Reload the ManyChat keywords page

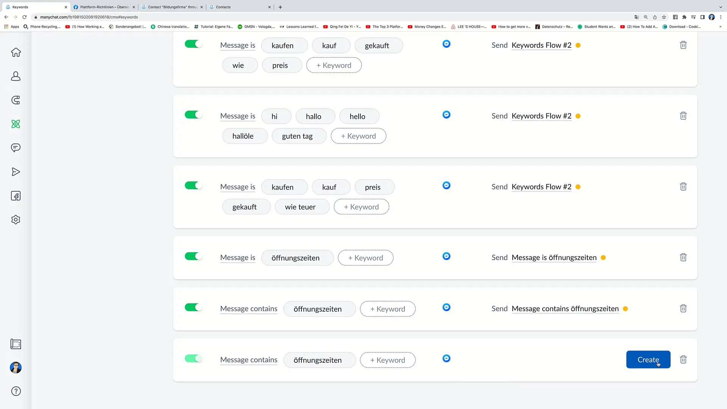[x=25, y=17]
